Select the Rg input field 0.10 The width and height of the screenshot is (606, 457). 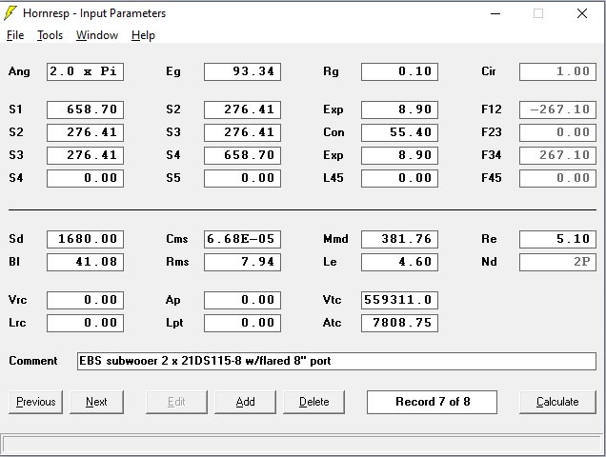pyautogui.click(x=399, y=71)
